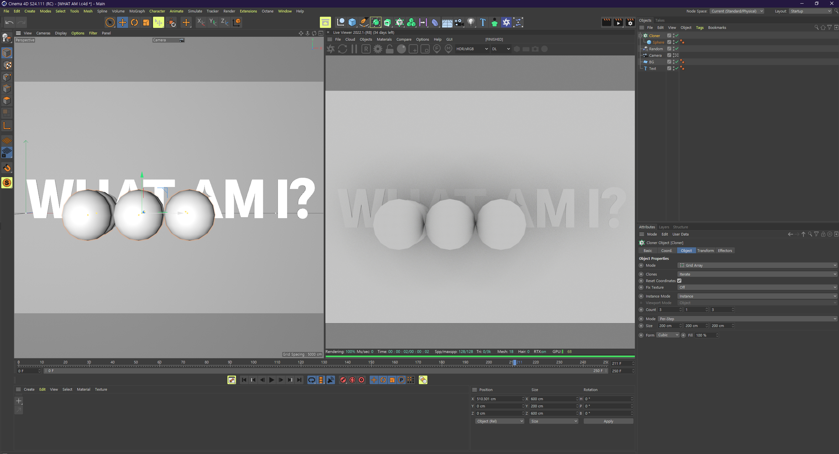Switch to Effectors tab
The height and width of the screenshot is (454, 839).
(x=725, y=251)
